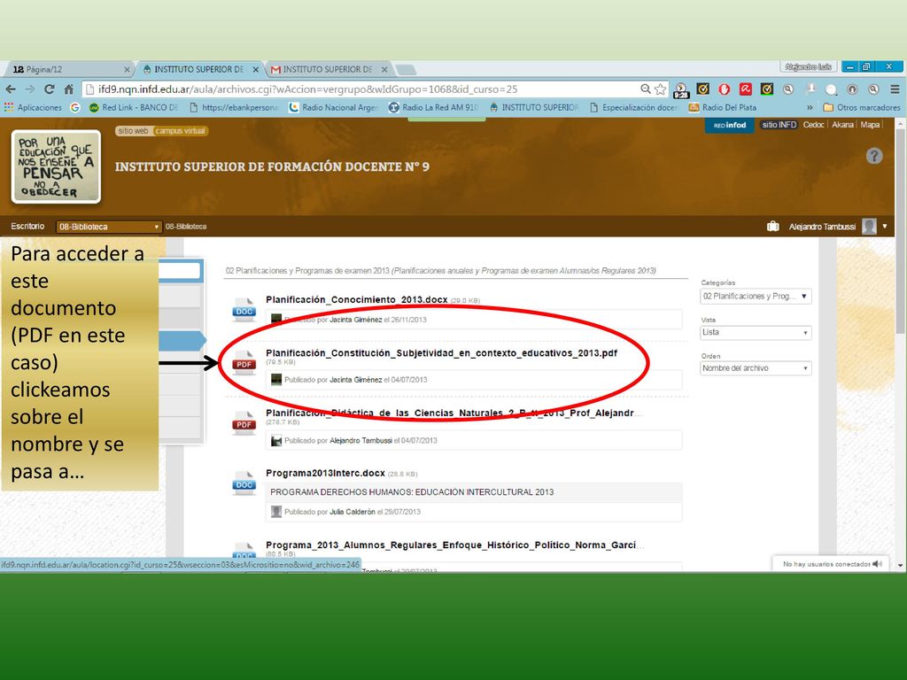Click the institute logo image
The height and width of the screenshot is (680, 907).
56,166
